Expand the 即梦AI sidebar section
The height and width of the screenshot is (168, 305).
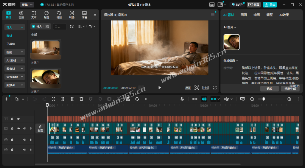[x=15, y=85]
